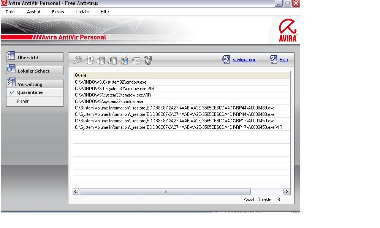The image size is (380, 228).
Task: Collapse the Verwaltung section
Action: [x=35, y=84]
